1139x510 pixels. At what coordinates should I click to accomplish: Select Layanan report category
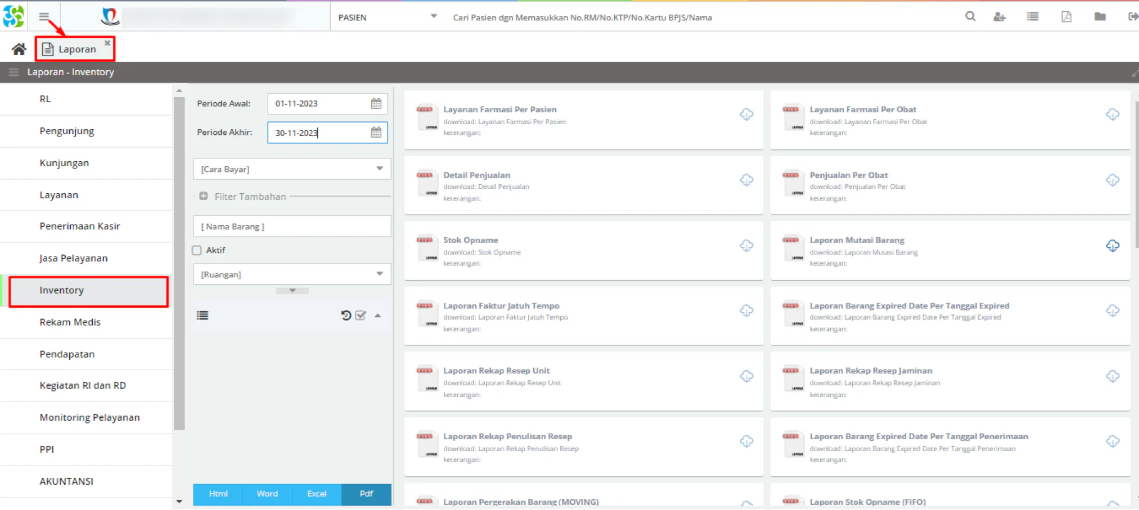[86, 195]
